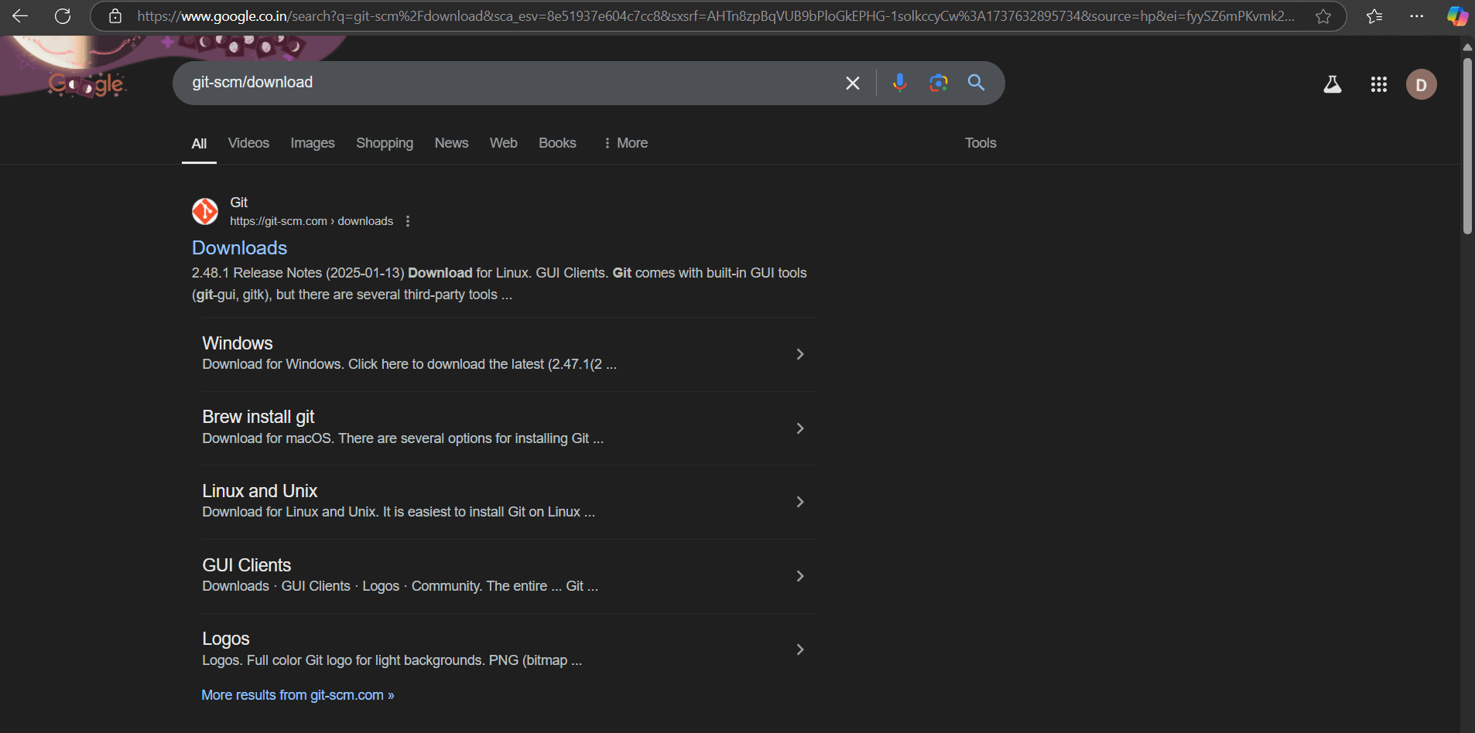Image resolution: width=1475 pixels, height=733 pixels.
Task: Click More results from git-scm.com
Action: [x=298, y=695]
